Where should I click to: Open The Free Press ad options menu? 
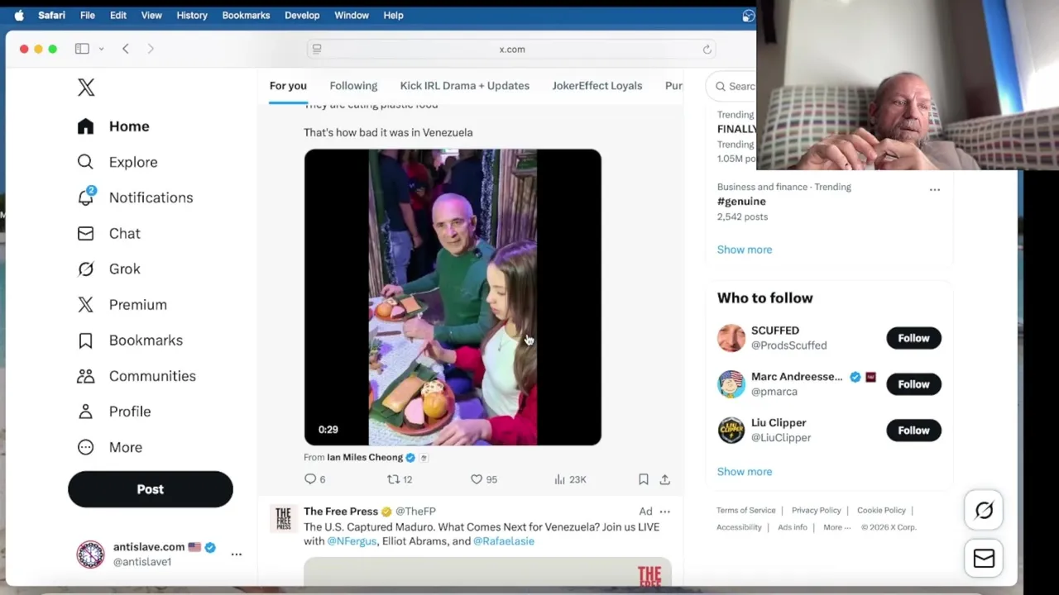[x=664, y=512]
